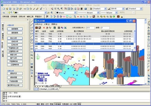The width and height of the screenshot is (151, 106).
Task: Click the calculator icon in standard toolbar
Action: pos(82,9)
